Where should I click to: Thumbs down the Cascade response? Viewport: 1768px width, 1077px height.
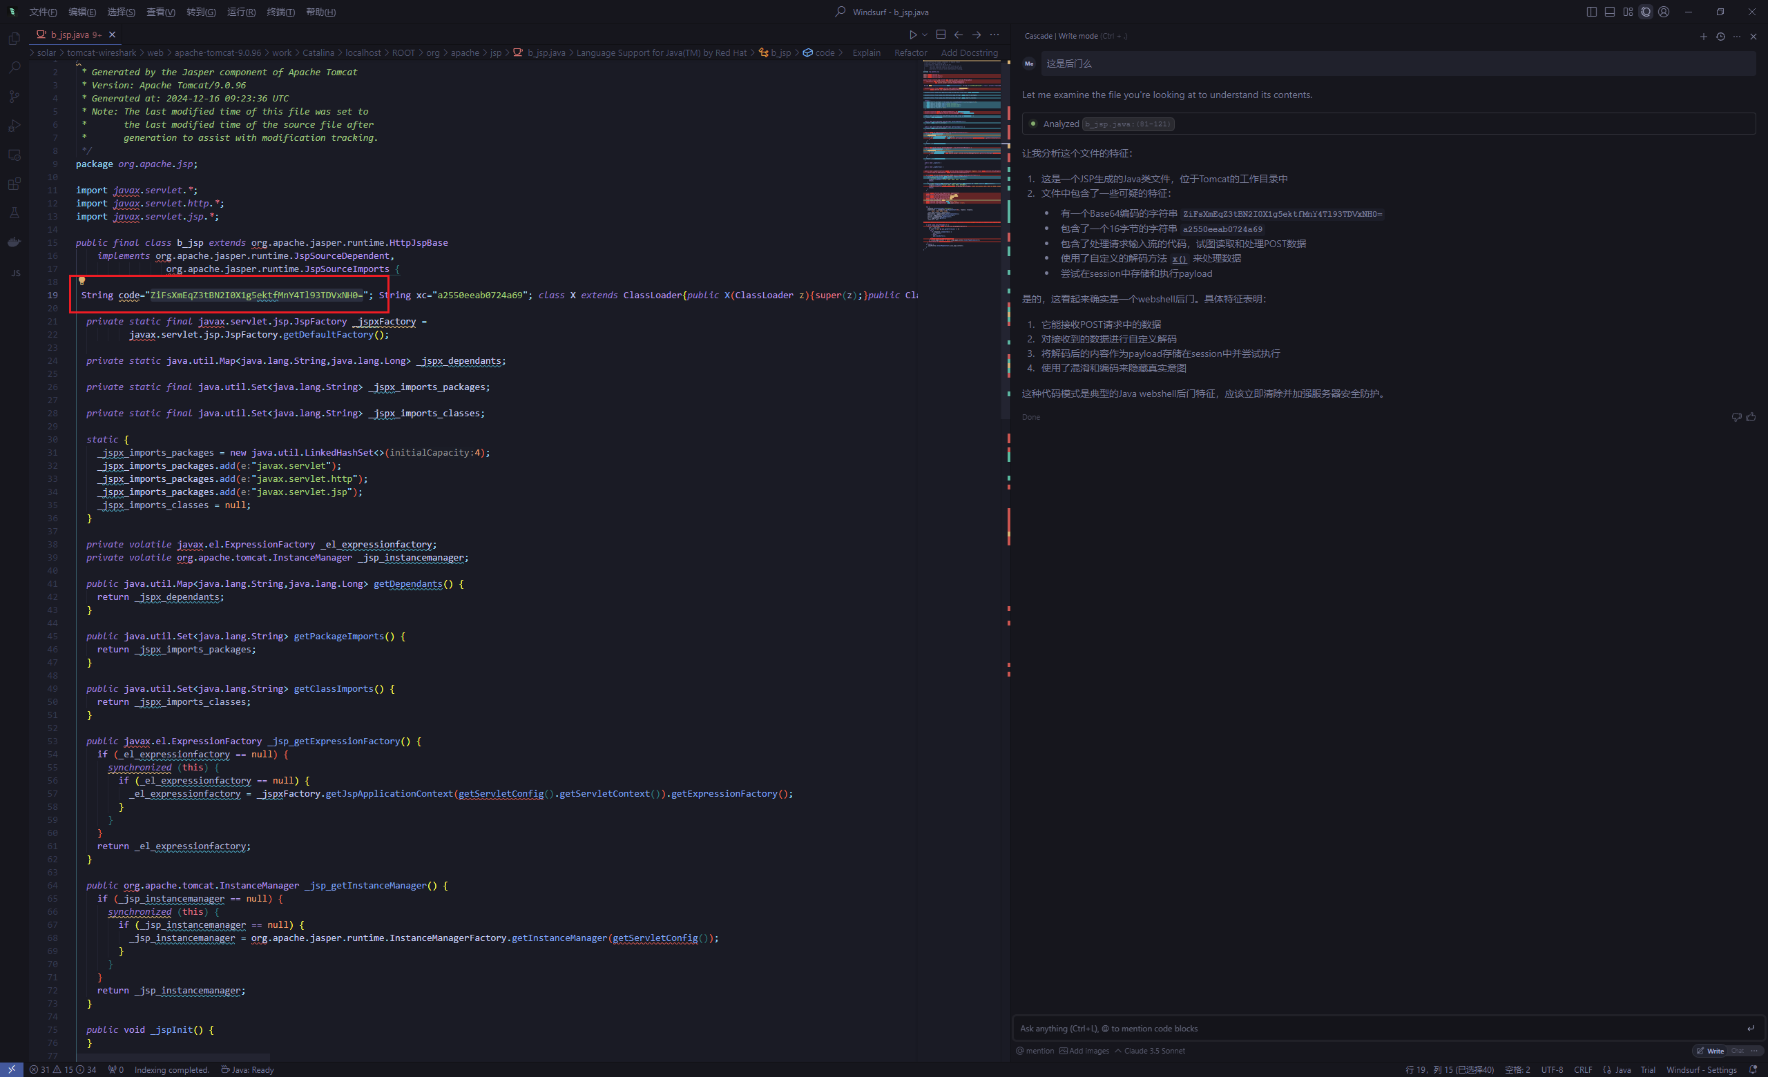coord(1736,417)
